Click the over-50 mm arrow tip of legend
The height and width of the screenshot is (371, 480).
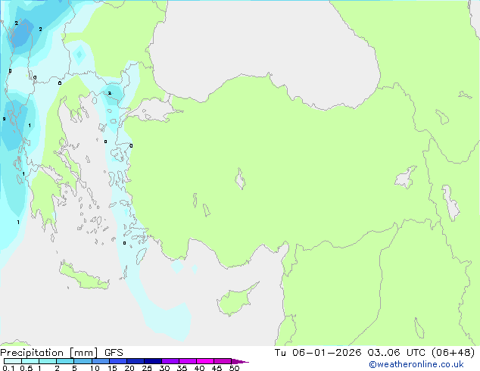pos(240,361)
